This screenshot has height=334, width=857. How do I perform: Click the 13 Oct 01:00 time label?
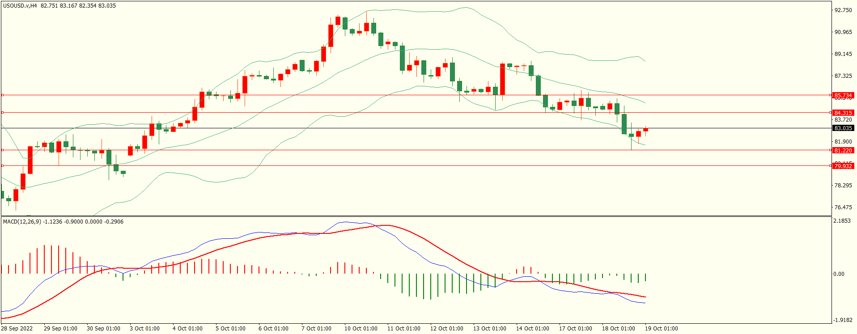[x=489, y=329]
